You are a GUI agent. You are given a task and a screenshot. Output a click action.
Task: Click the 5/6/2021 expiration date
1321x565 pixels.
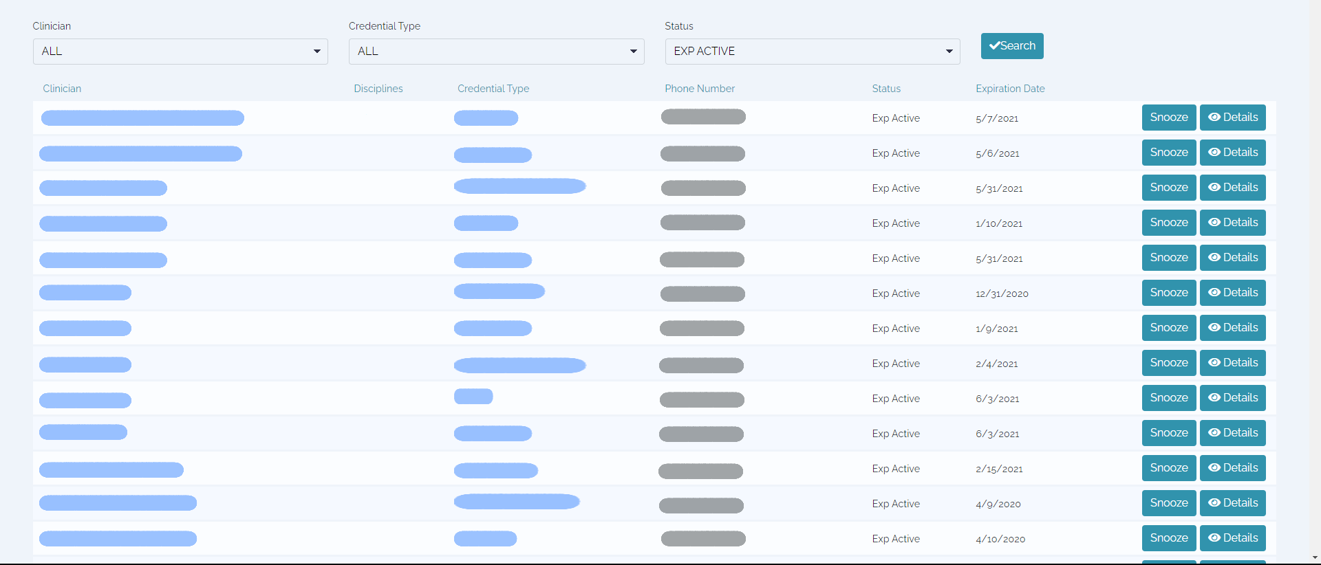pyautogui.click(x=998, y=153)
